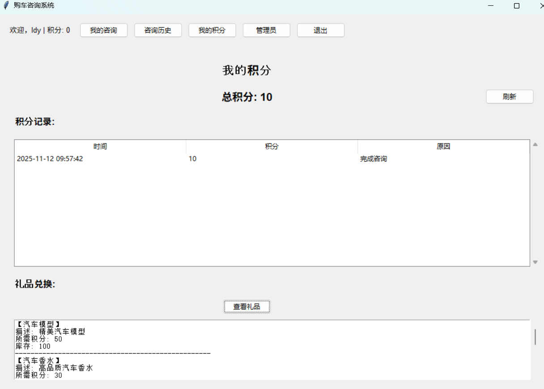Screen dimensions: 544x389
Task: Click the 描述: 精美汽车模型 line
Action: tap(50, 331)
